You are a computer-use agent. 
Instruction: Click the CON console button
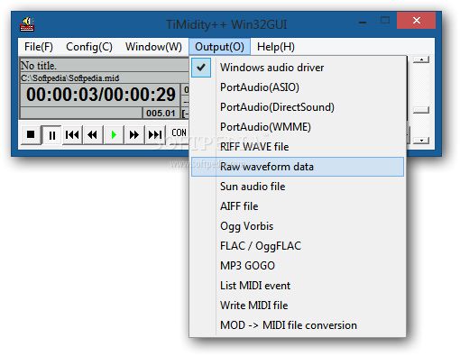click(179, 132)
